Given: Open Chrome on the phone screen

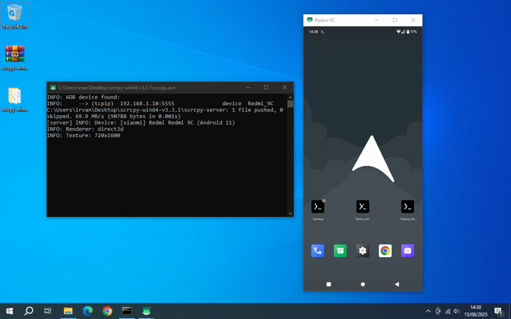Looking at the screenshot, I should coord(385,251).
